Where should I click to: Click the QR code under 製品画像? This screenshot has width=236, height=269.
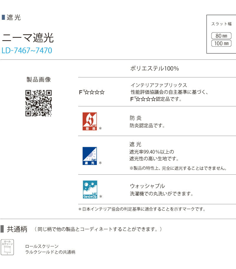(x=39, y=103)
